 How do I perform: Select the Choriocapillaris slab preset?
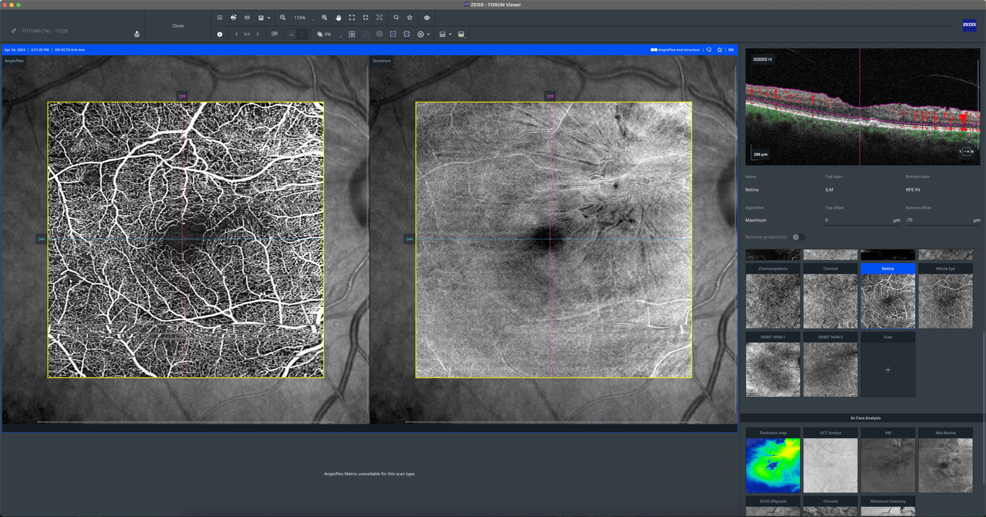click(773, 296)
